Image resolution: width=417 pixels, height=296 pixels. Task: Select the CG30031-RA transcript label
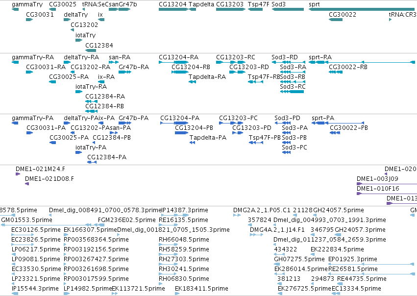tap(46, 67)
